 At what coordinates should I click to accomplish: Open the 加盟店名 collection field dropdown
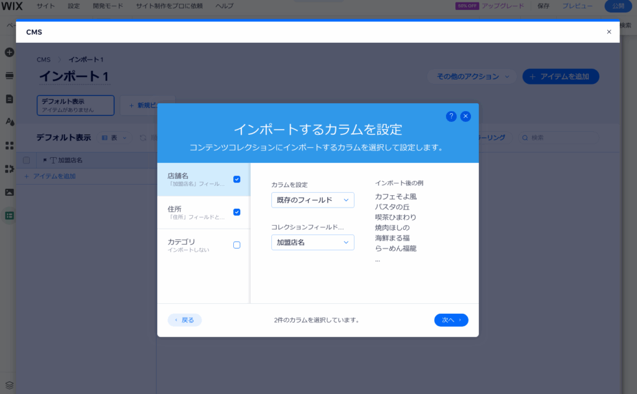312,242
